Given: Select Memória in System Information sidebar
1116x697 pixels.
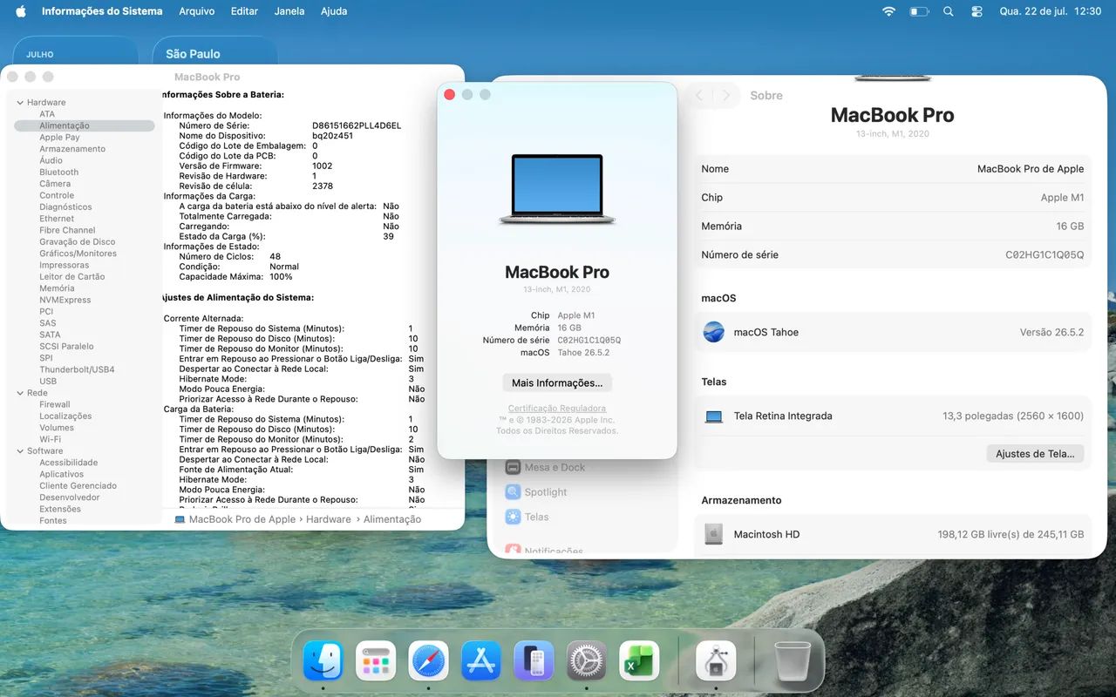Looking at the screenshot, I should (x=57, y=288).
